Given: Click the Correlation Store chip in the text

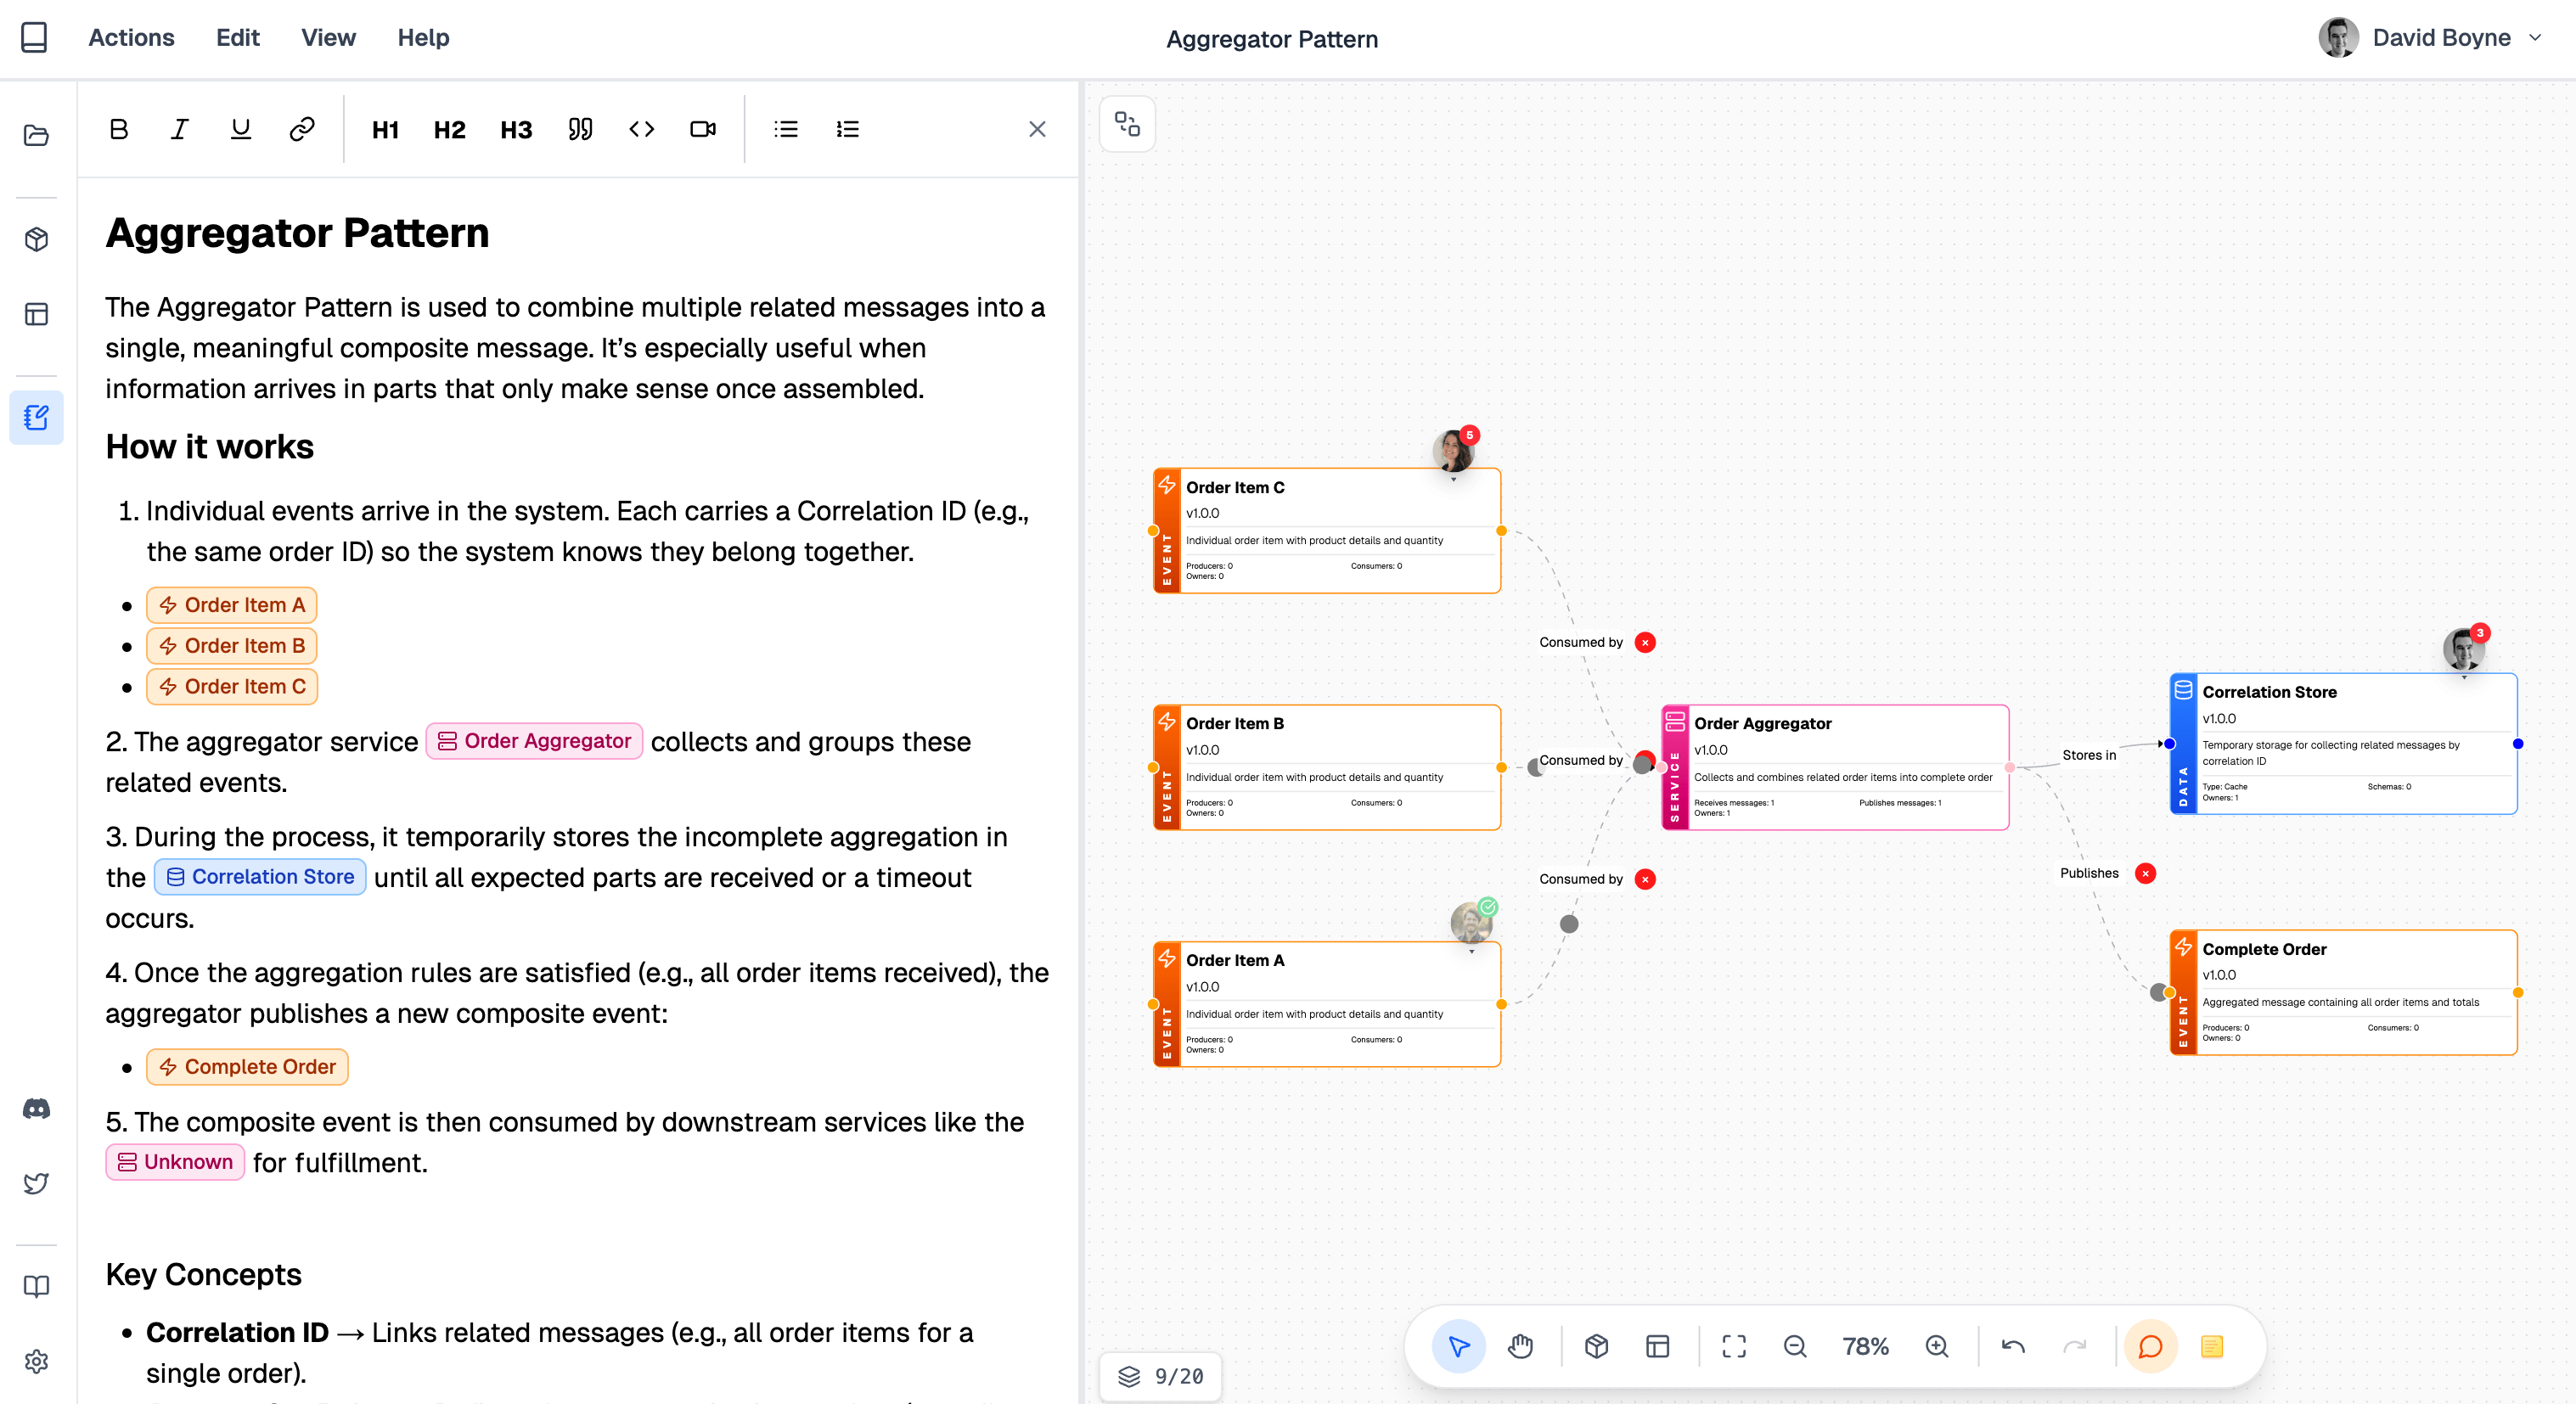Looking at the screenshot, I should click(259, 877).
